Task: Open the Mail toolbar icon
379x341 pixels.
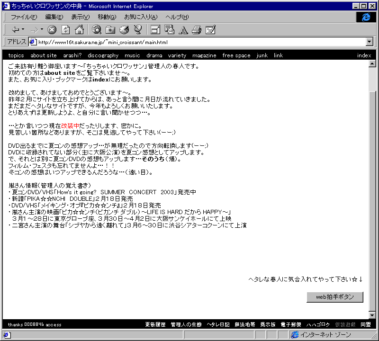Action: (169, 30)
